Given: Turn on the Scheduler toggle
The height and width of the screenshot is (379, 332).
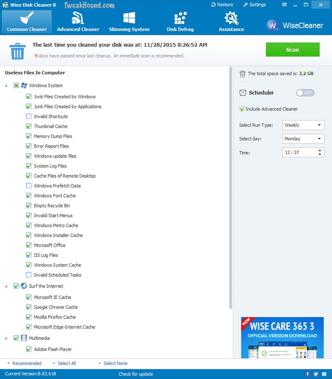Looking at the screenshot, I should [305, 93].
